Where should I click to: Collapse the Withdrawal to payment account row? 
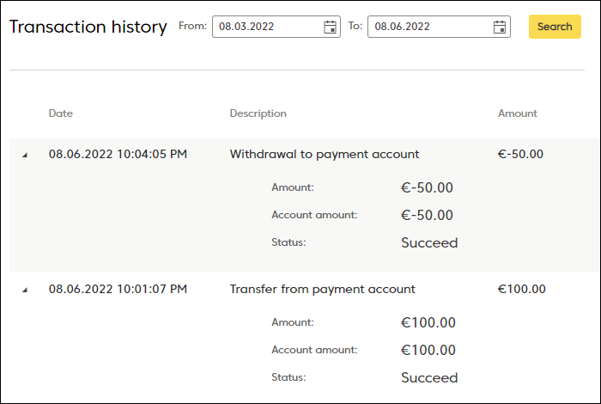click(25, 155)
